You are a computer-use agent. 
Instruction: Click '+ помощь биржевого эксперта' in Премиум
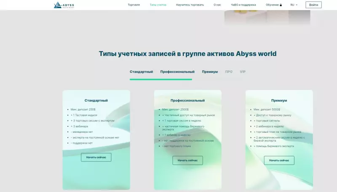(273, 146)
